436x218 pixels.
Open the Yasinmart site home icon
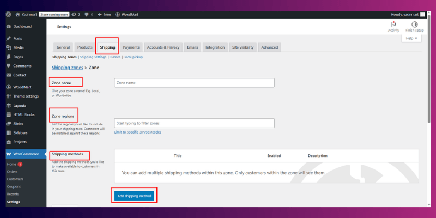pos(17,15)
